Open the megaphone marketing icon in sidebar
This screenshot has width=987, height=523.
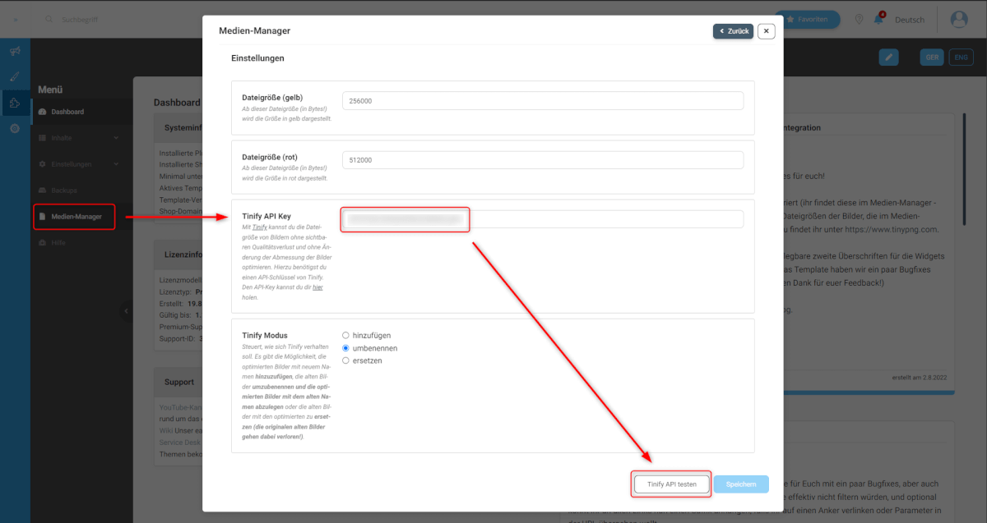(x=15, y=51)
